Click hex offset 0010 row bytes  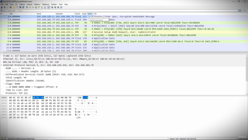[x=40, y=100]
